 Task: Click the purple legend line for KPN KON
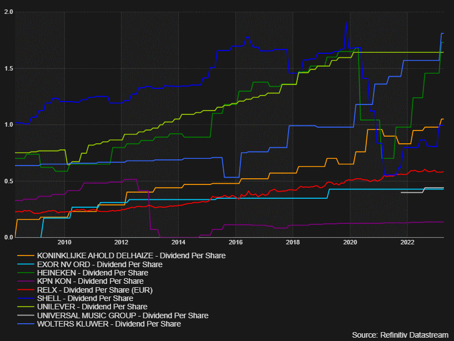26,282
